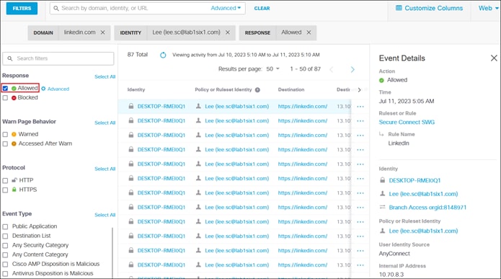The width and height of the screenshot is (501, 279).
Task: Click Lee link under Policy or Ruleset Identity details
Action: 423,231
